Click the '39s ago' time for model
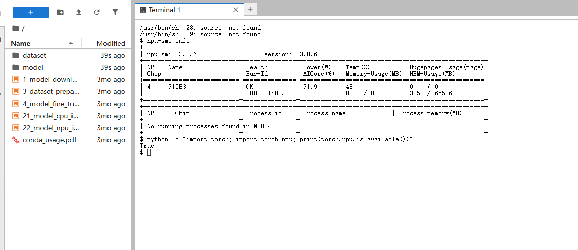This screenshot has height=250, width=578. 113,68
